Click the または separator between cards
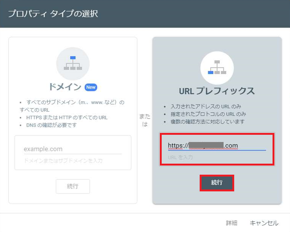The height and width of the screenshot is (232, 290). tap(145, 120)
